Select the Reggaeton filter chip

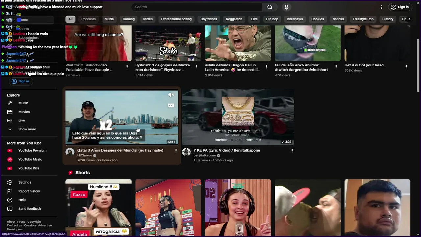[x=234, y=19]
